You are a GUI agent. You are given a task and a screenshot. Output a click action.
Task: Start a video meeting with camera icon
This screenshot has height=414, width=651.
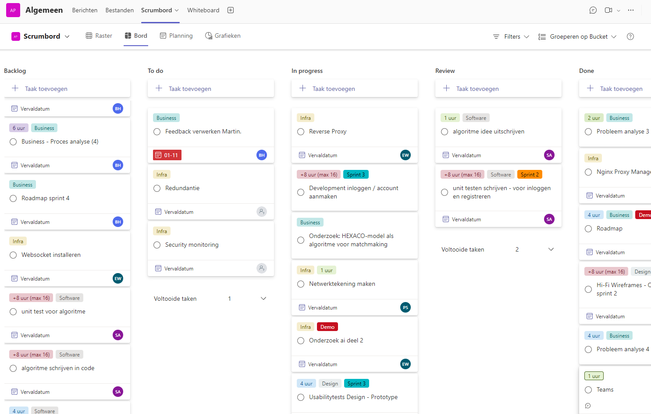[x=608, y=10]
